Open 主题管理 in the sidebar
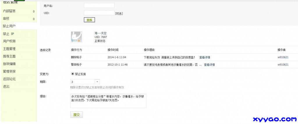The image size is (298, 124). [9, 49]
